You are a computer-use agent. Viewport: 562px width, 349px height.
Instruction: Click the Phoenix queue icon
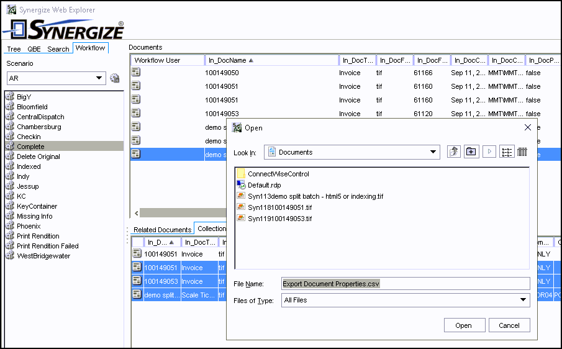pos(10,226)
